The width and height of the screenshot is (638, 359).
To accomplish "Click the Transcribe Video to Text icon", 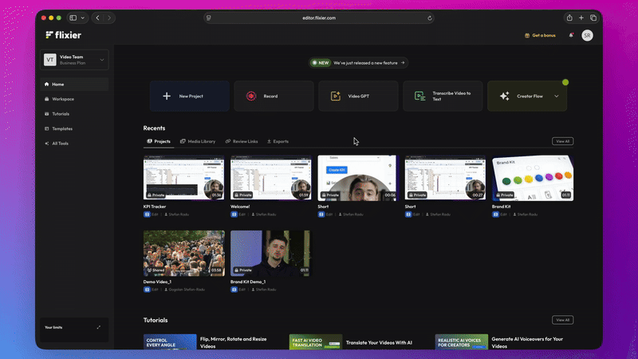I will tap(419, 96).
